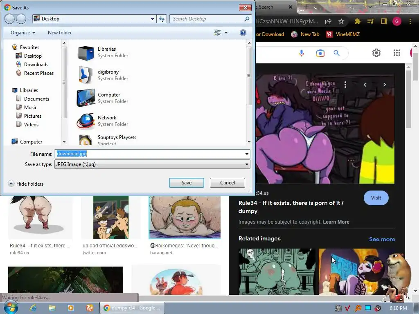Screen dimensions: 419x314
Task: Go to the next image in preview
Action: 385,85
